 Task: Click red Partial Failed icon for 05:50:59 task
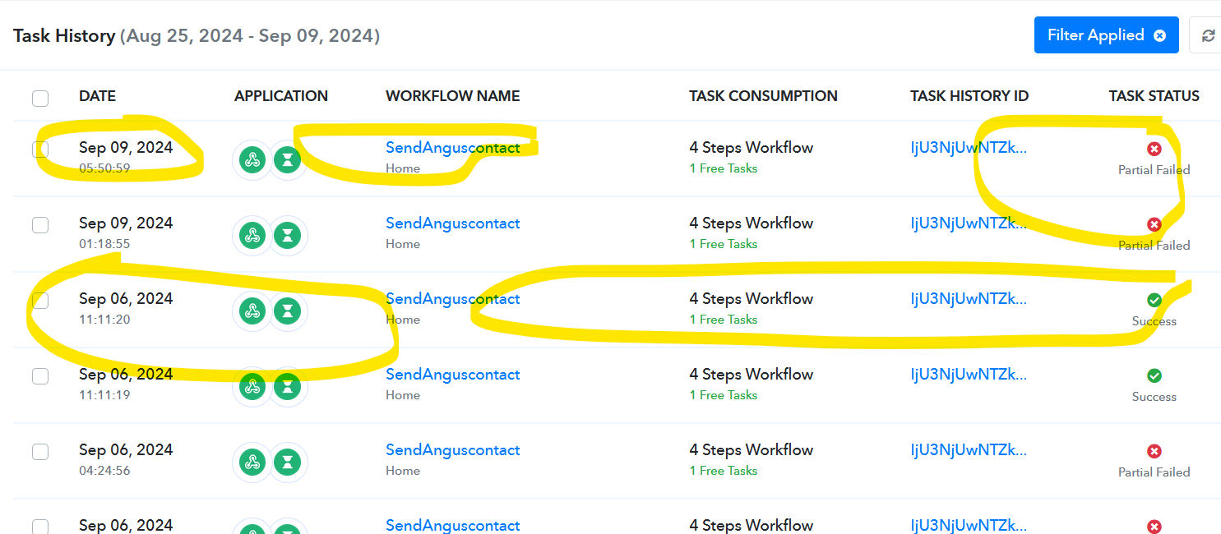point(1154,149)
